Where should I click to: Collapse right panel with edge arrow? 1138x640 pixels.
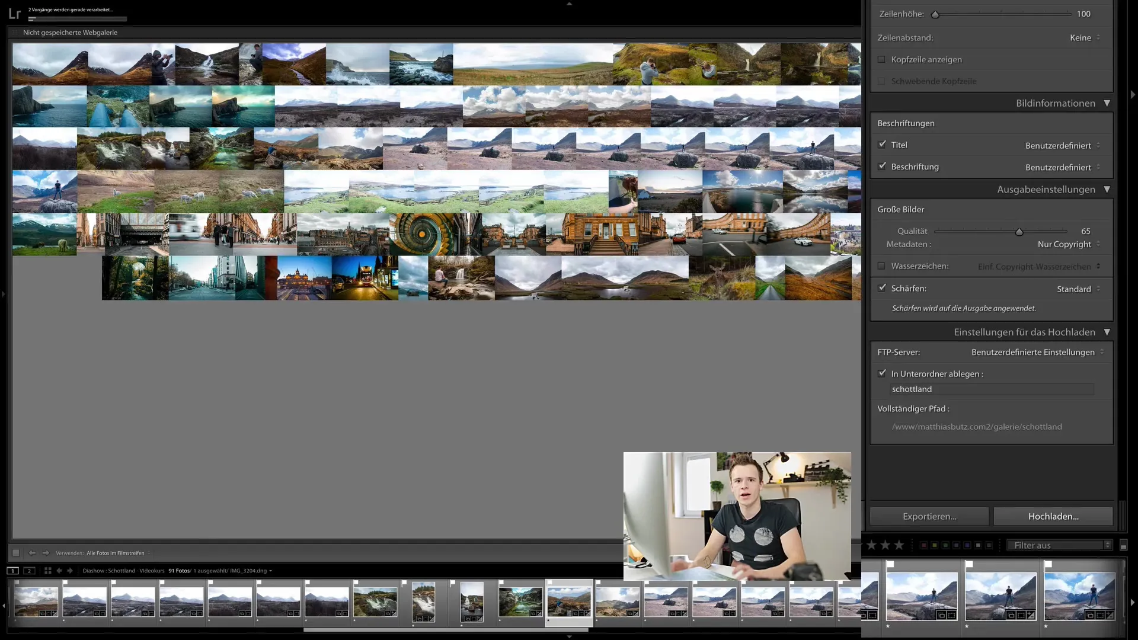tap(1133, 94)
